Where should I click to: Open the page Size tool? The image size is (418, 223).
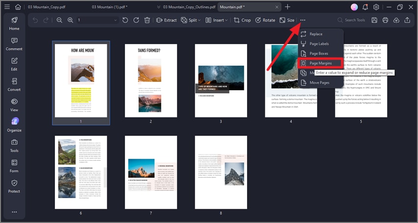287,20
